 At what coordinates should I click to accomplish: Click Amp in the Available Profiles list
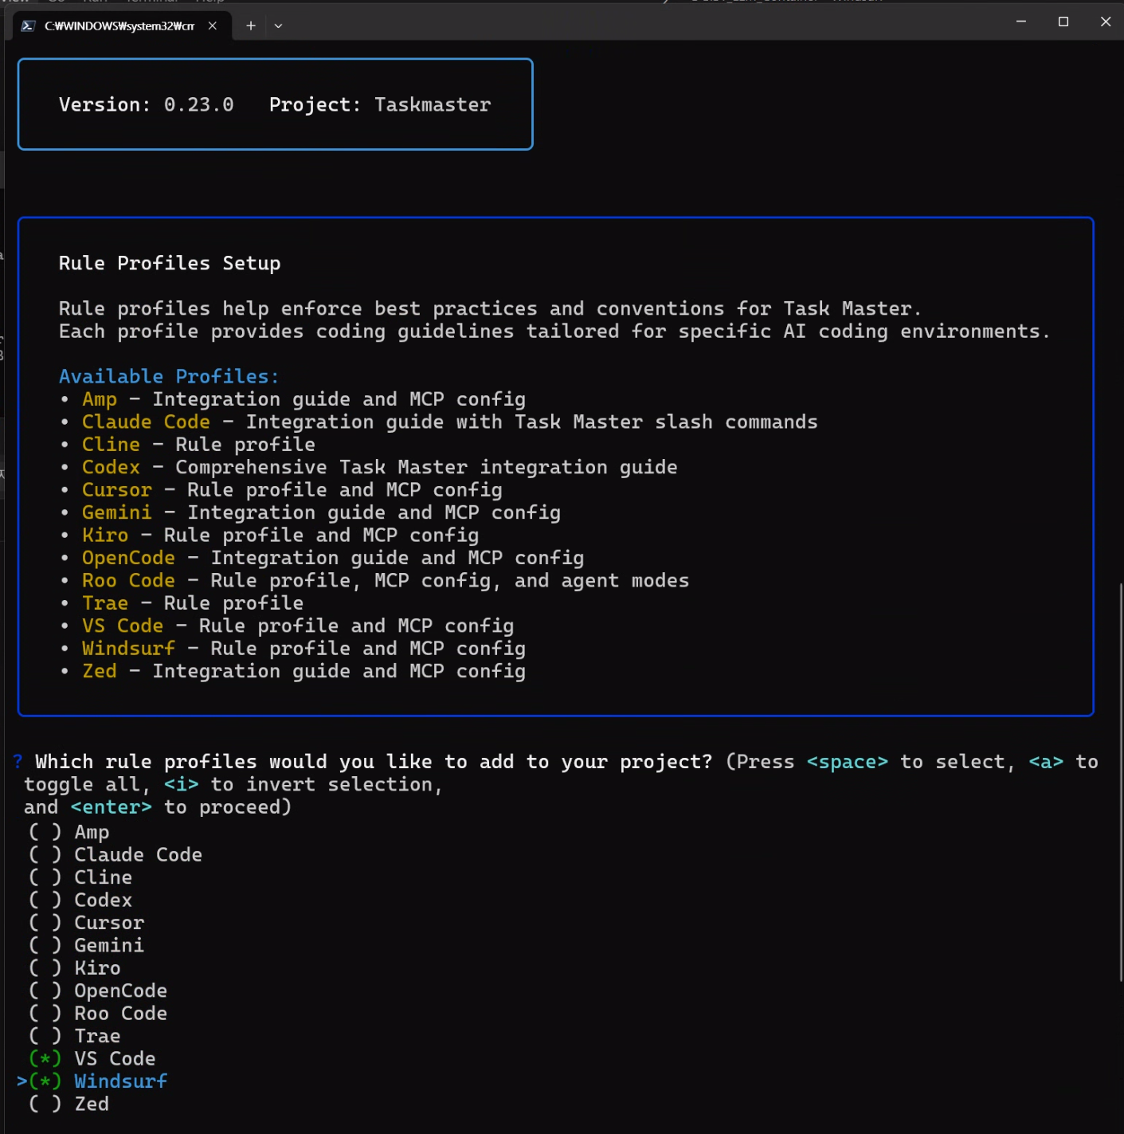[x=100, y=399]
